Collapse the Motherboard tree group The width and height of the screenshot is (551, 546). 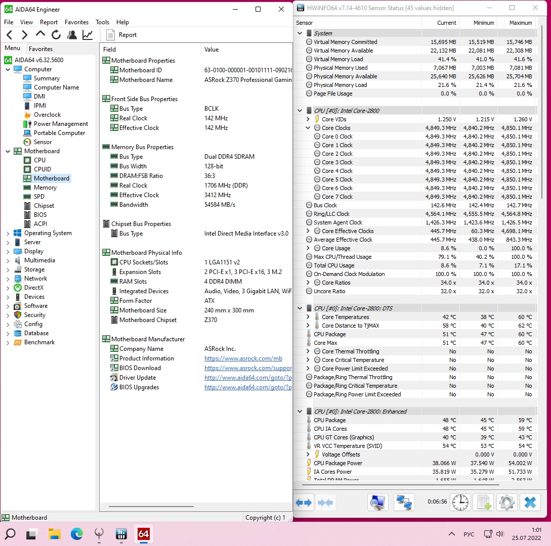[x=8, y=151]
